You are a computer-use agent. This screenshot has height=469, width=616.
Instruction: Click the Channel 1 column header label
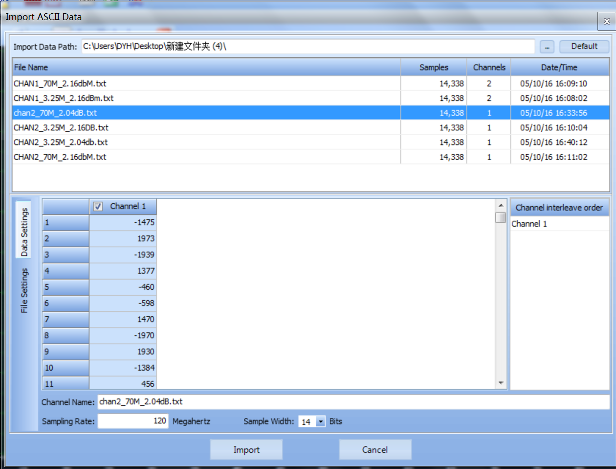pos(128,207)
